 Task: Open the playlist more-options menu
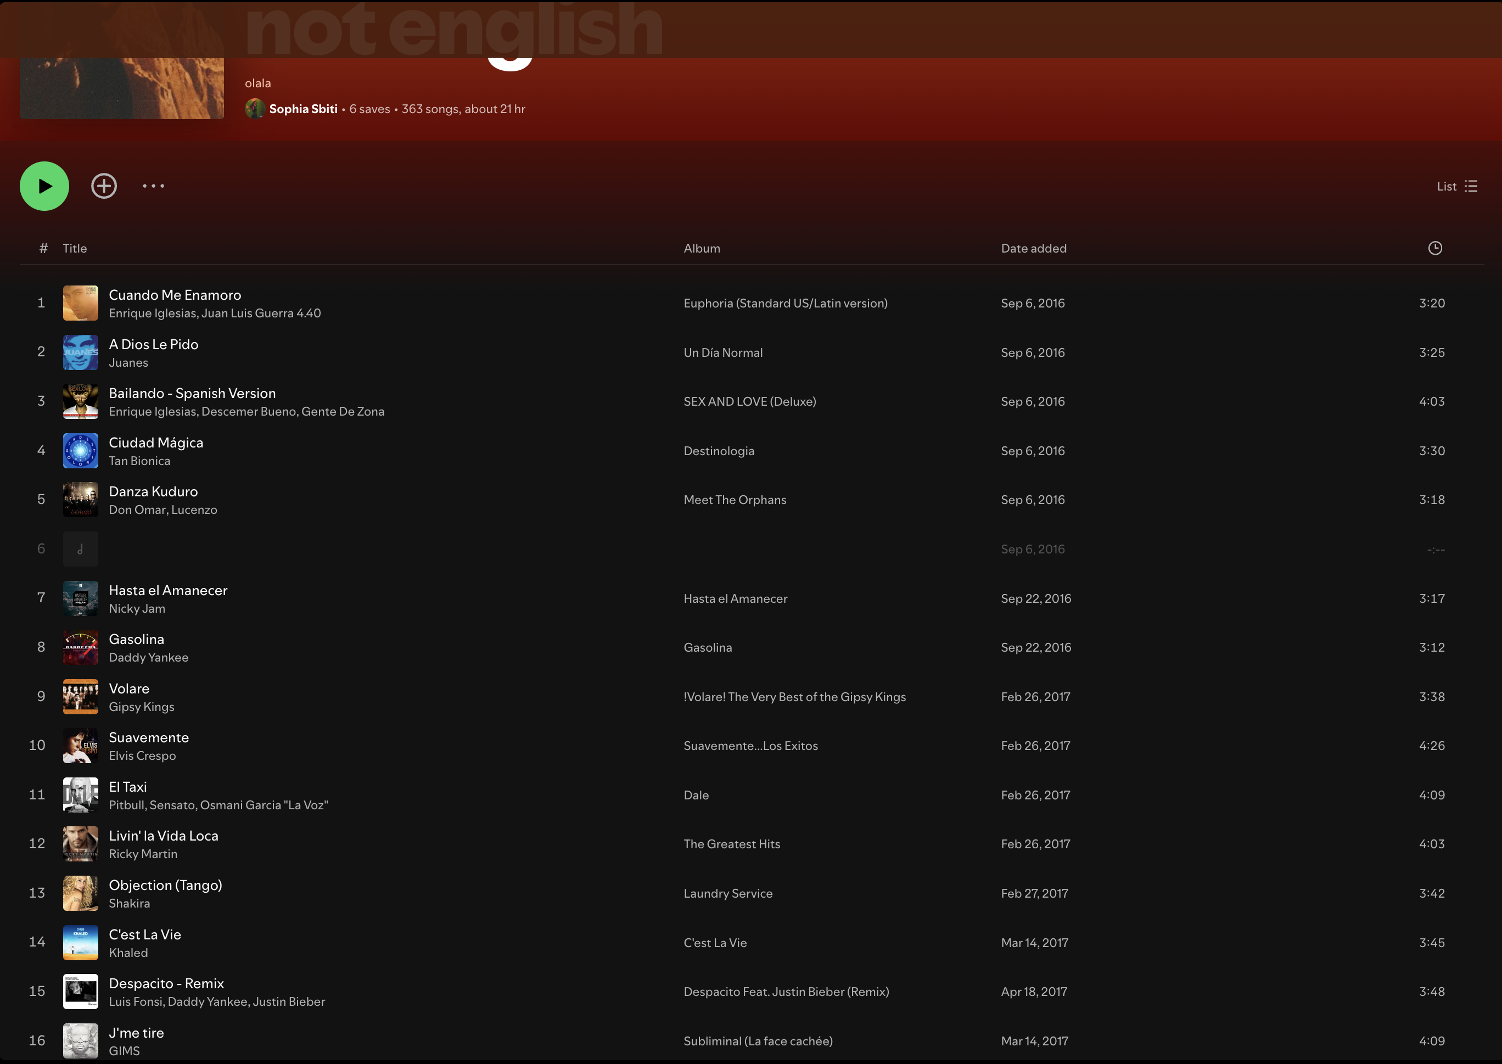coord(153,186)
